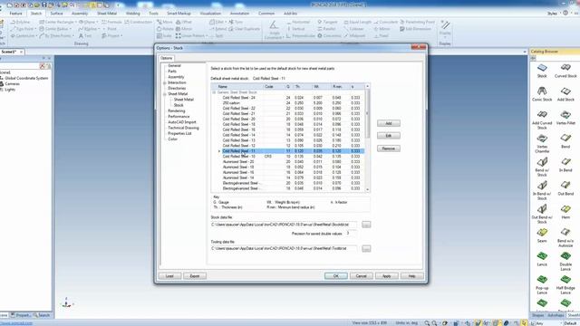Pick the Double Lance catalog icon

click(x=565, y=256)
